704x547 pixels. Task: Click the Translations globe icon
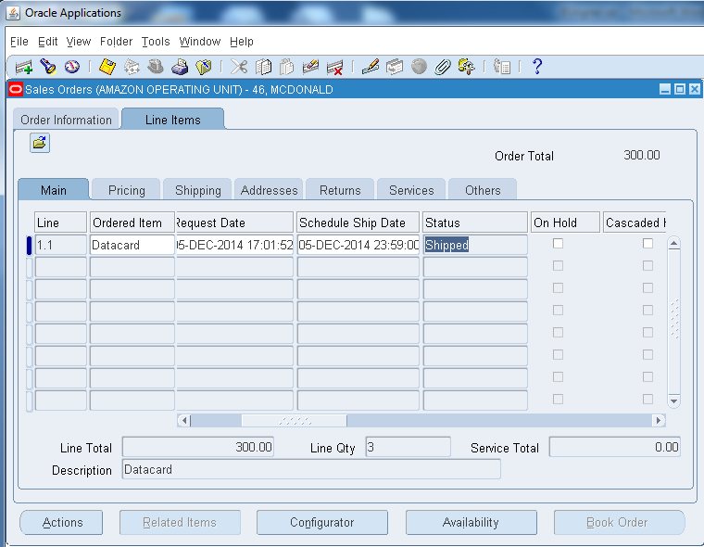[419, 67]
